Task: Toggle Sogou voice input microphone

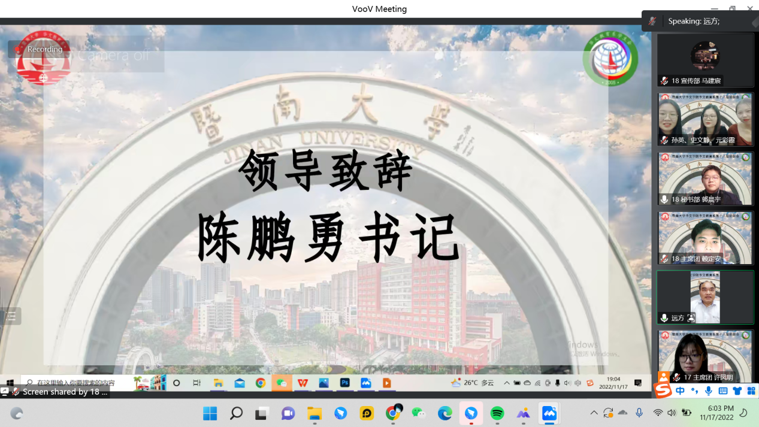Action: coord(709,391)
